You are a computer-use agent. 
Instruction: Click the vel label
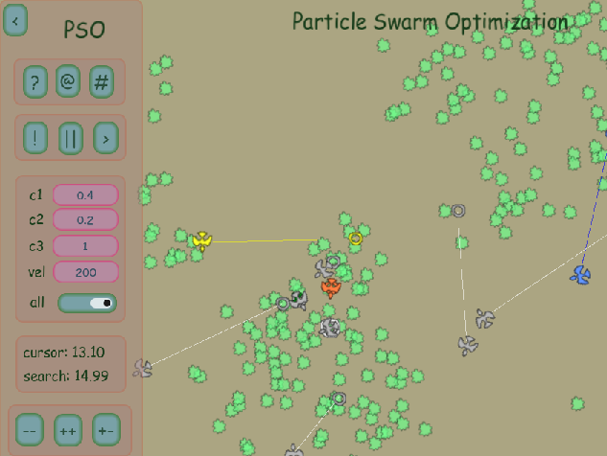(x=36, y=272)
